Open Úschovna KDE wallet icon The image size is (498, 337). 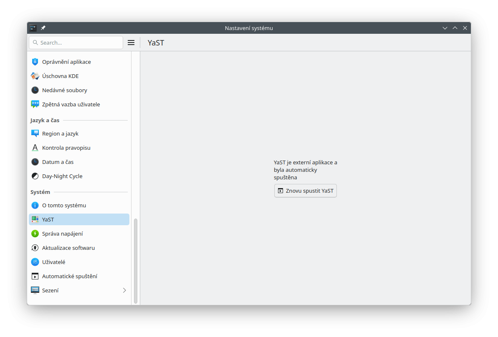coord(35,76)
